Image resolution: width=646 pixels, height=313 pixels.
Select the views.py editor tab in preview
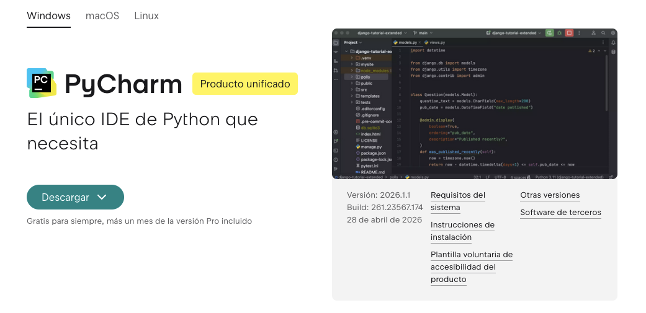[434, 42]
